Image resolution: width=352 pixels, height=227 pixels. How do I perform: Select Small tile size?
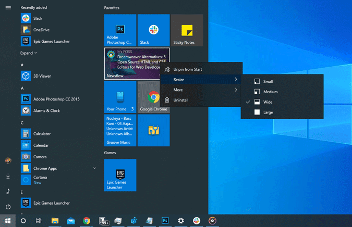(282, 81)
